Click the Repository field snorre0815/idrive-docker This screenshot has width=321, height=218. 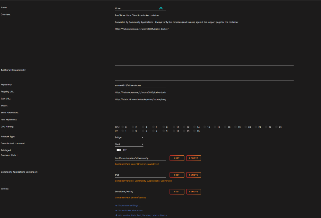[x=141, y=85]
